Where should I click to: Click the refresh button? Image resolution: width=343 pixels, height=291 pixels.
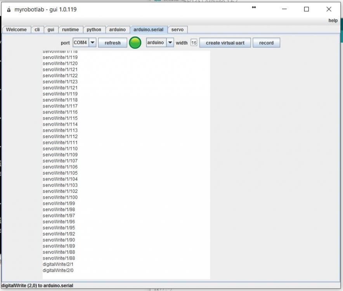pyautogui.click(x=113, y=43)
